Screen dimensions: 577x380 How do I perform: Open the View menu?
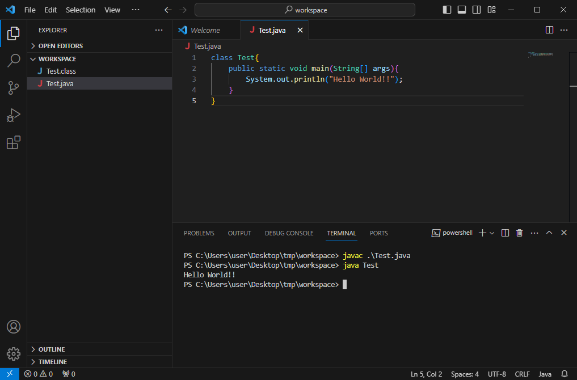point(112,10)
